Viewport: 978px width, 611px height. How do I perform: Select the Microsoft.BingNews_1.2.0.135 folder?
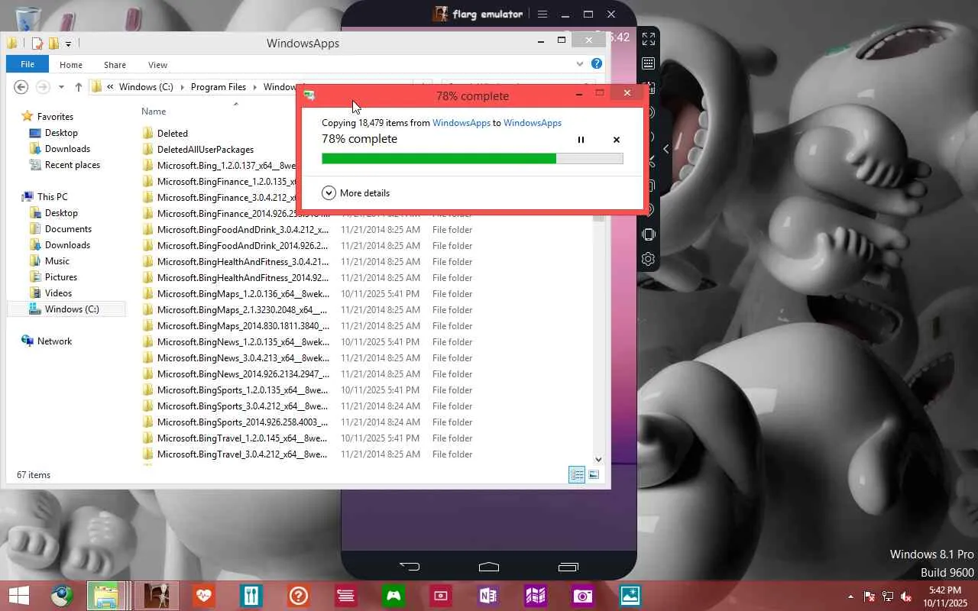(x=243, y=342)
